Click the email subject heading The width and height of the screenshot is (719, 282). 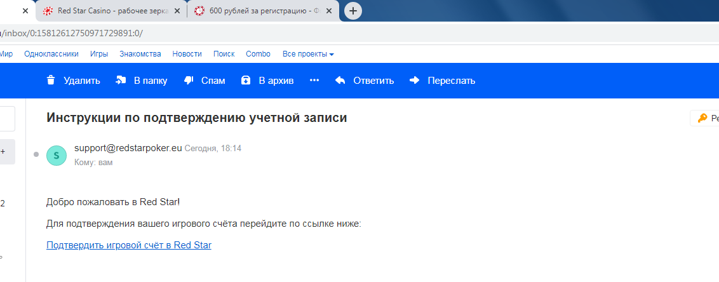click(x=197, y=118)
